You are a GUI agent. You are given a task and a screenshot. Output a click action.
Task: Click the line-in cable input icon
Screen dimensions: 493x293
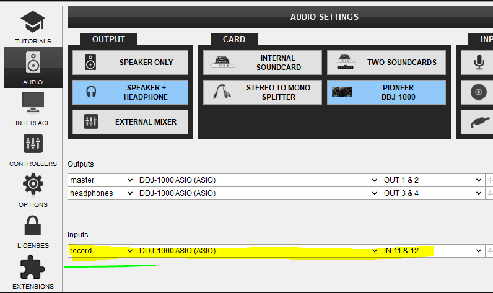(479, 122)
